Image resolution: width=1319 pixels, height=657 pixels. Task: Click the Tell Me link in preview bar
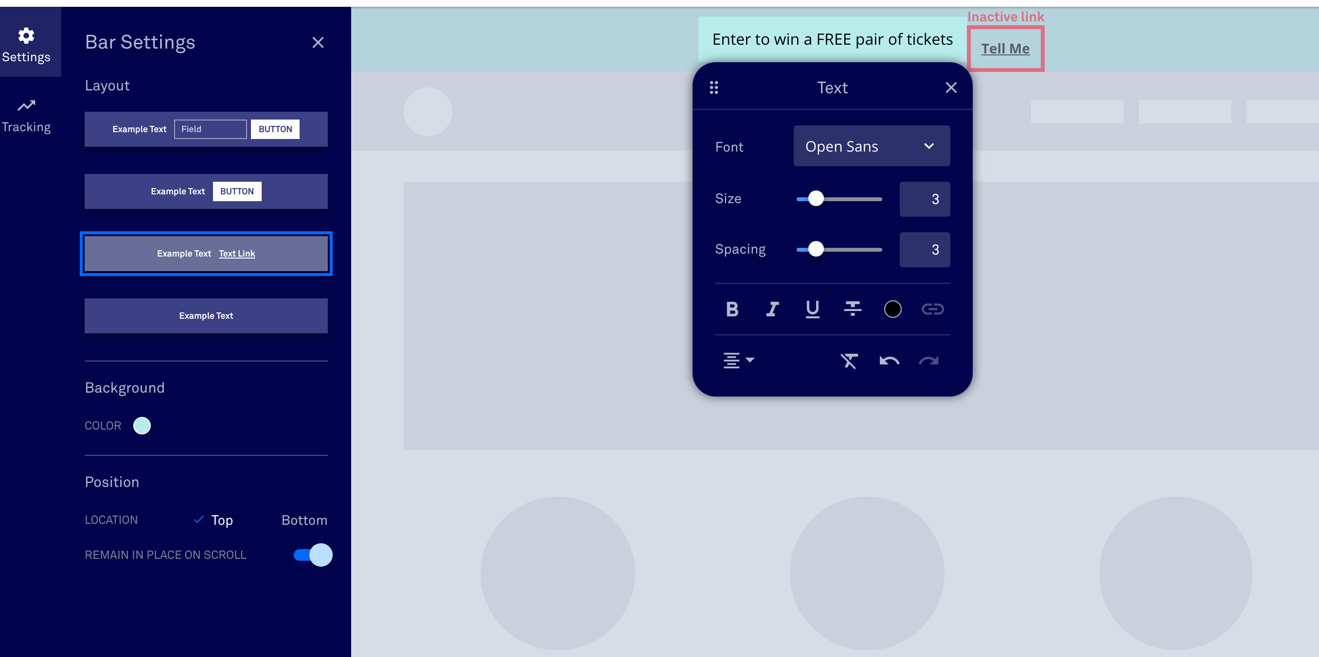[x=1006, y=48]
